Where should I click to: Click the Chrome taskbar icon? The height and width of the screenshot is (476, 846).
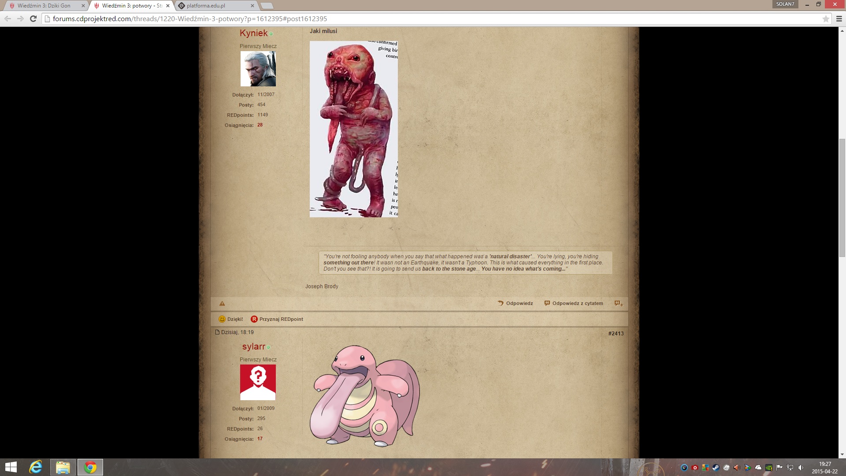pyautogui.click(x=90, y=467)
